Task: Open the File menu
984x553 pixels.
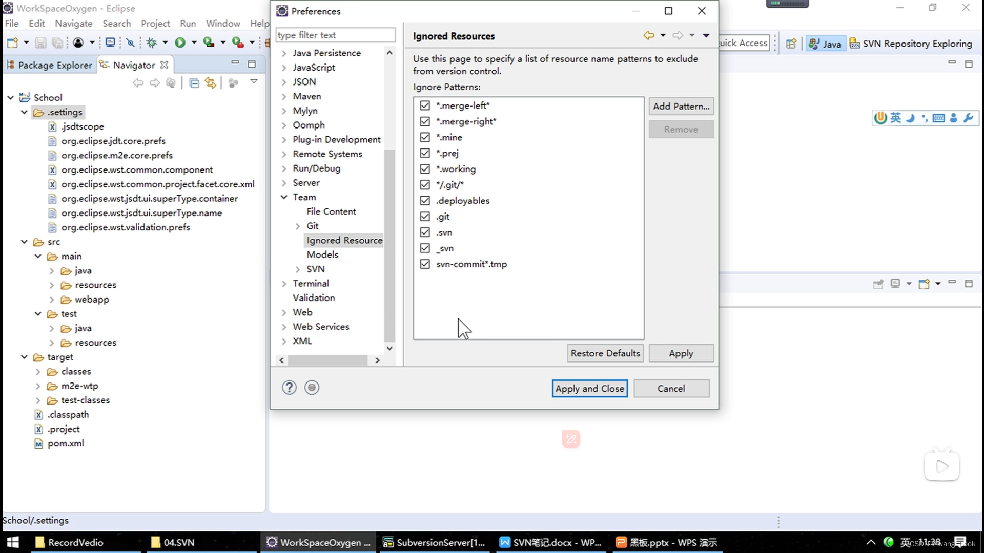Action: pos(12,24)
